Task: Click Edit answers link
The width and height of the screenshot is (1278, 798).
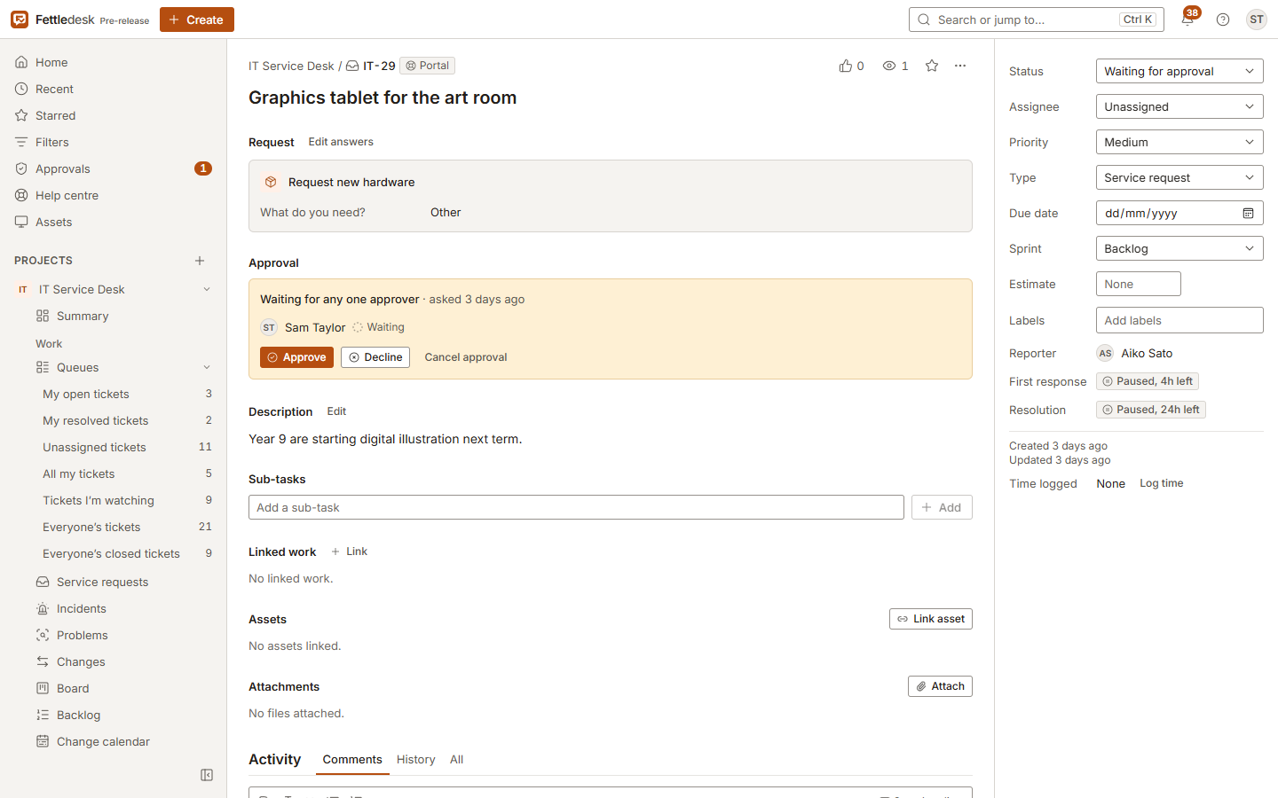Action: tap(341, 142)
